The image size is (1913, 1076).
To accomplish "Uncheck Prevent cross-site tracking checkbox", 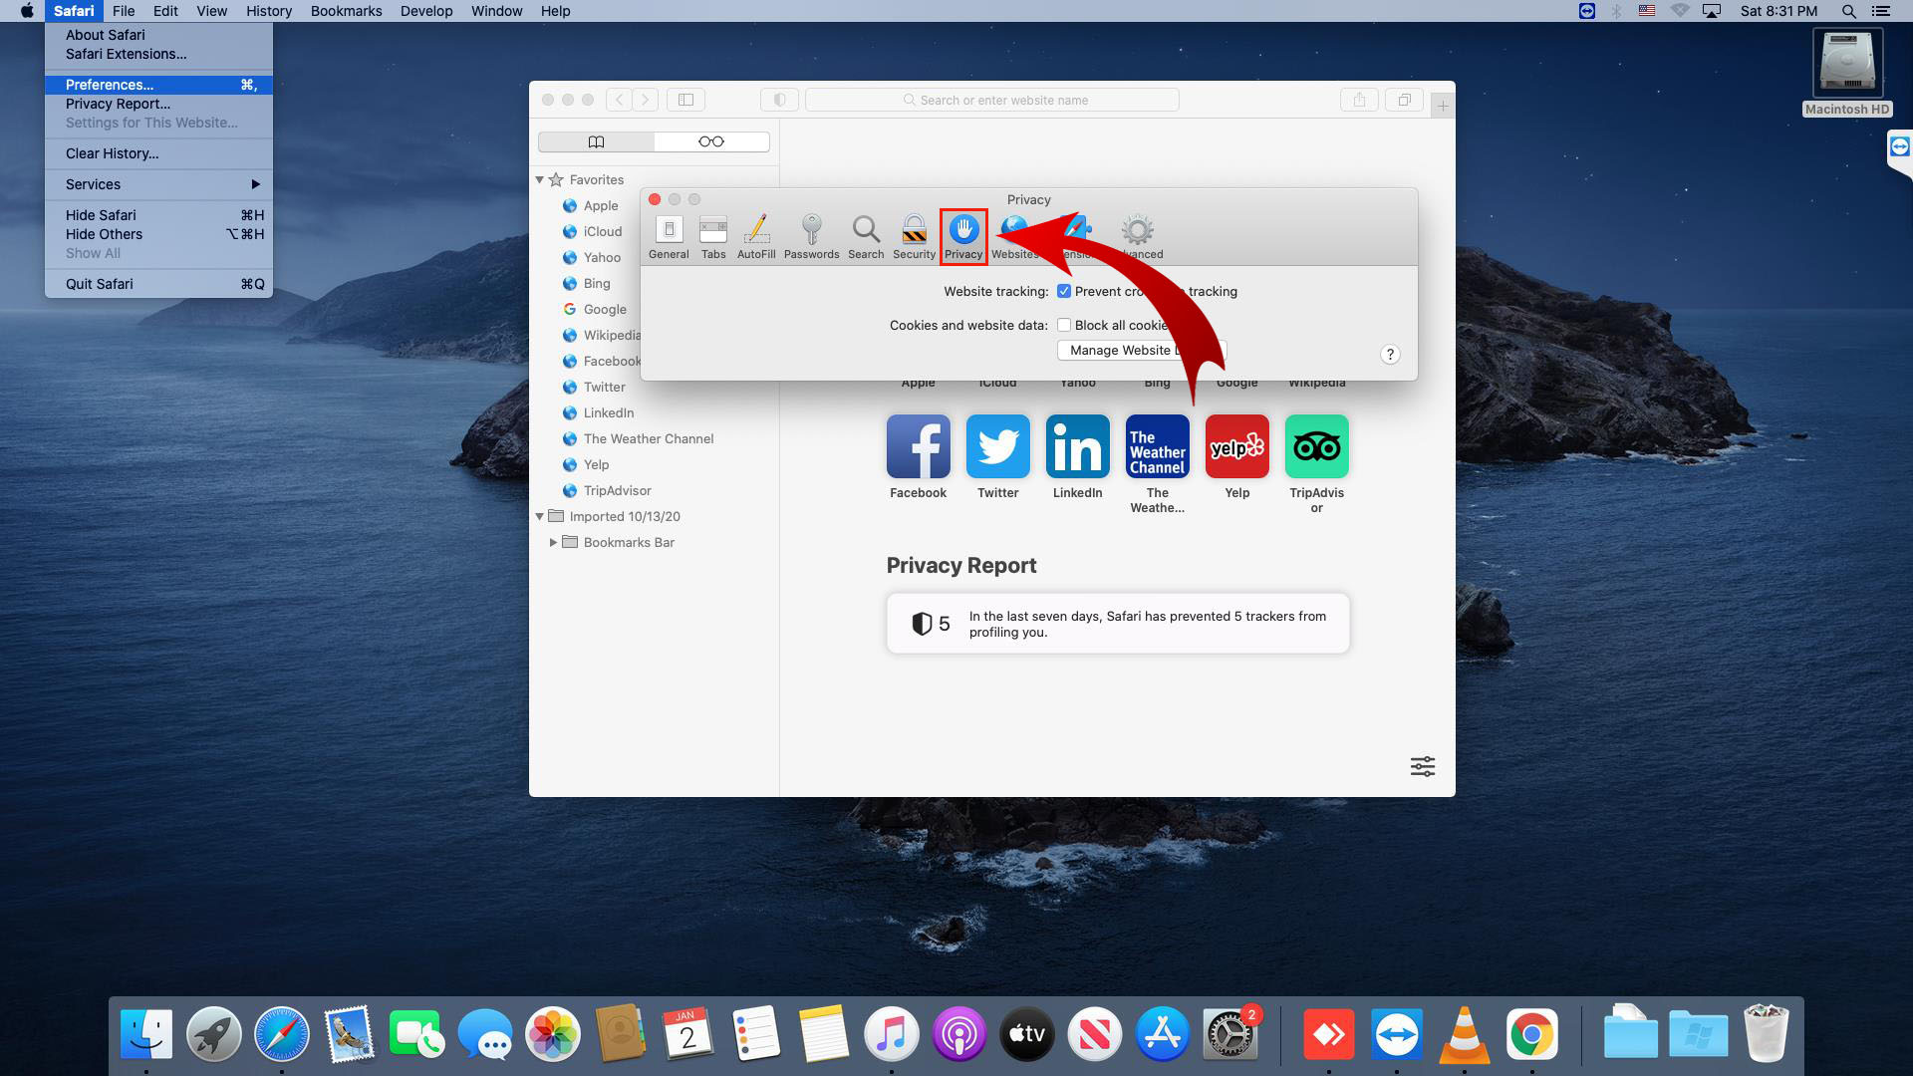I will (x=1064, y=292).
